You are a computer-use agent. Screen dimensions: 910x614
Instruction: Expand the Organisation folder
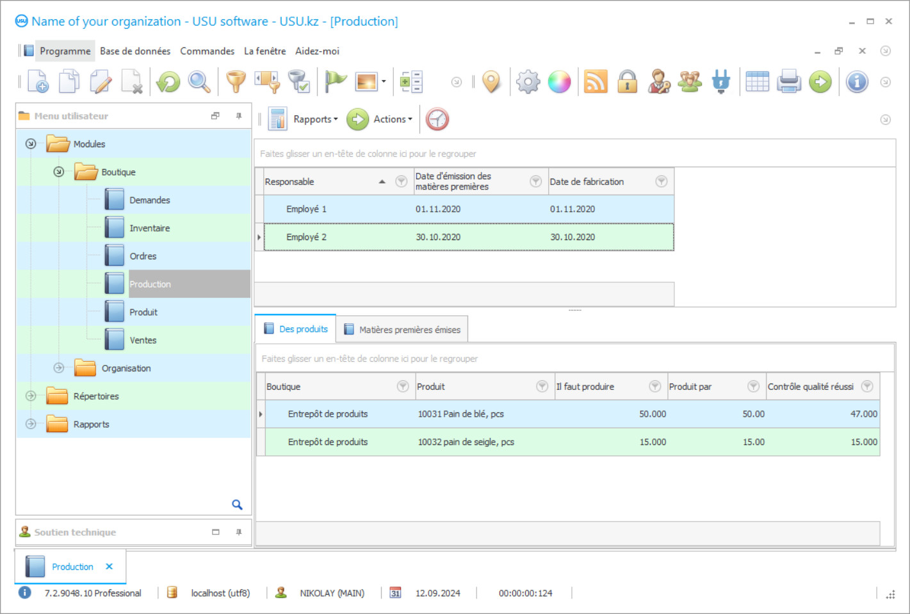click(x=59, y=368)
